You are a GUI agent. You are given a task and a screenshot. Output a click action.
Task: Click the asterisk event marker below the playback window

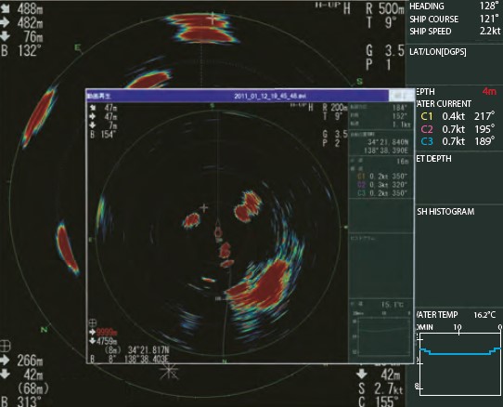coord(170,372)
